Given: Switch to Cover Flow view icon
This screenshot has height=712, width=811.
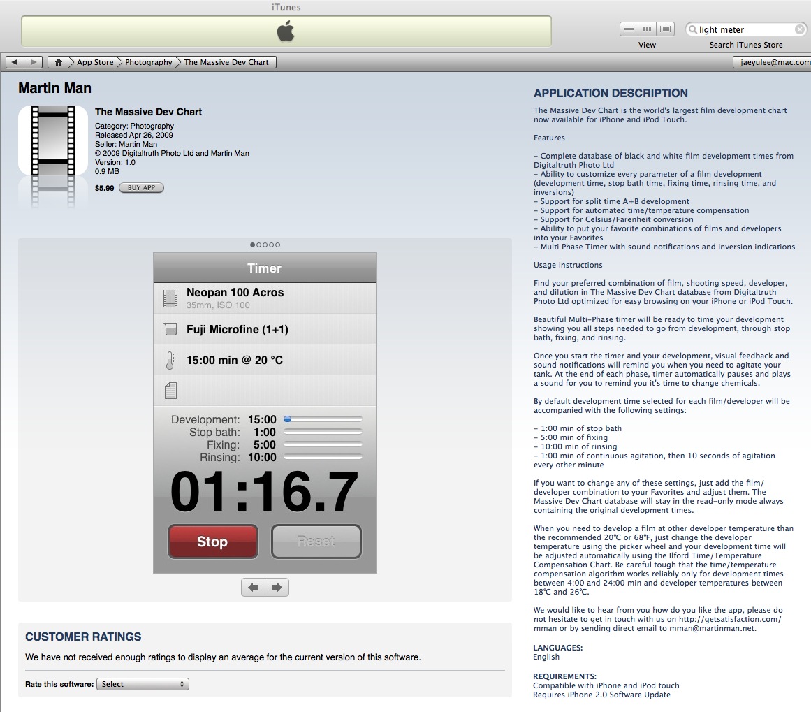Looking at the screenshot, I should point(666,29).
